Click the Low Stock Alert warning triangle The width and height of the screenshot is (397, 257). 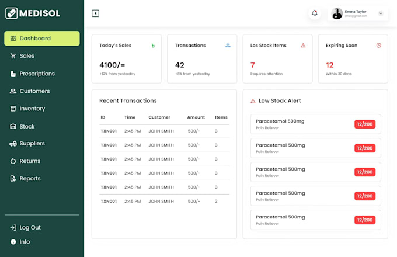(253, 101)
